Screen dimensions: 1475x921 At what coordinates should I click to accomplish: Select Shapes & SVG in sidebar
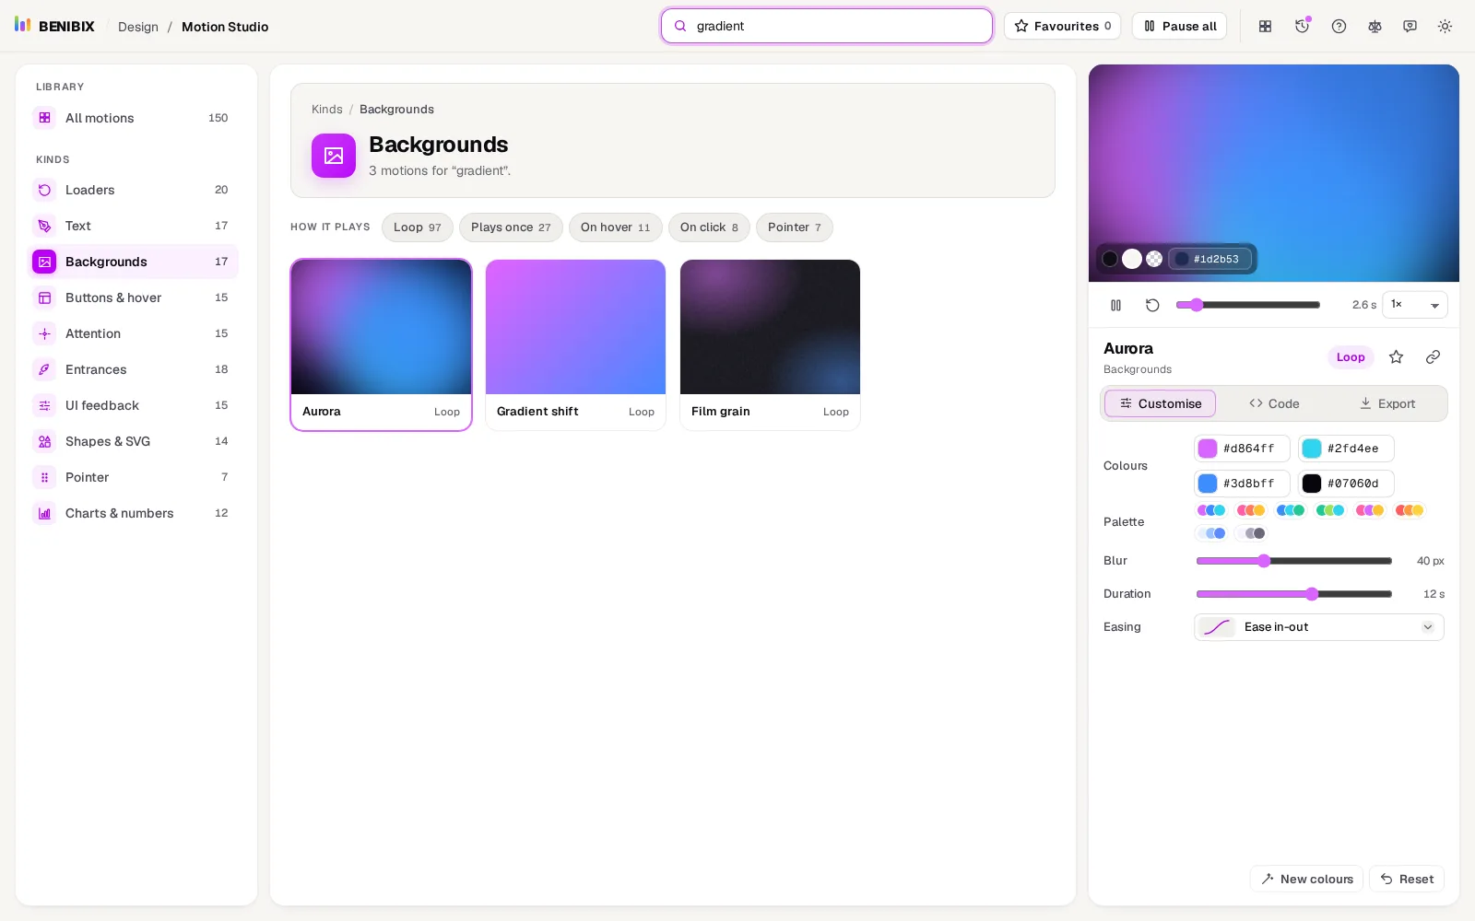click(x=135, y=441)
